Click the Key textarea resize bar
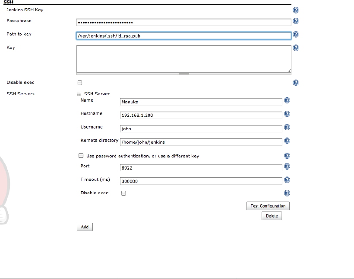This screenshot has height=279, width=354. (184, 74)
